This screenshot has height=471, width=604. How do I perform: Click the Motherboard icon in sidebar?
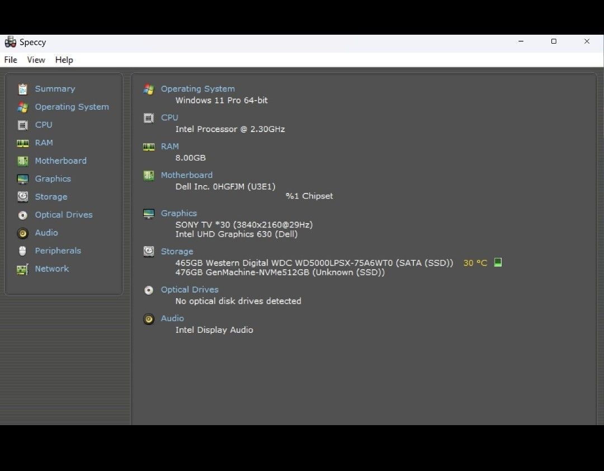[23, 161]
